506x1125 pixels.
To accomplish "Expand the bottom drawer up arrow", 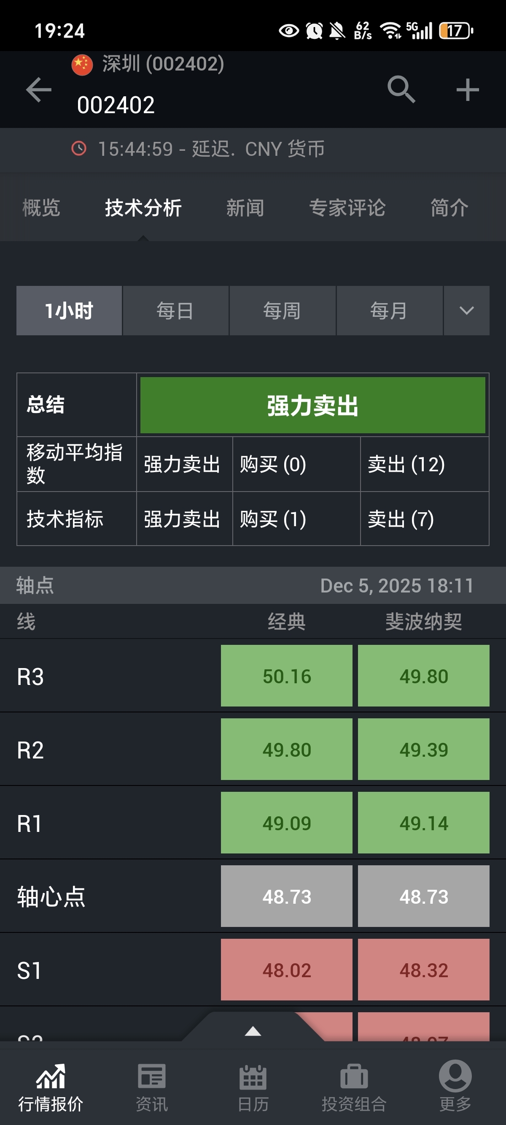I will [x=253, y=1031].
